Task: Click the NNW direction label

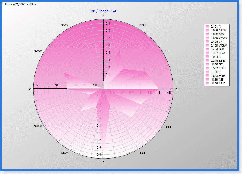Action: [64, 25]
